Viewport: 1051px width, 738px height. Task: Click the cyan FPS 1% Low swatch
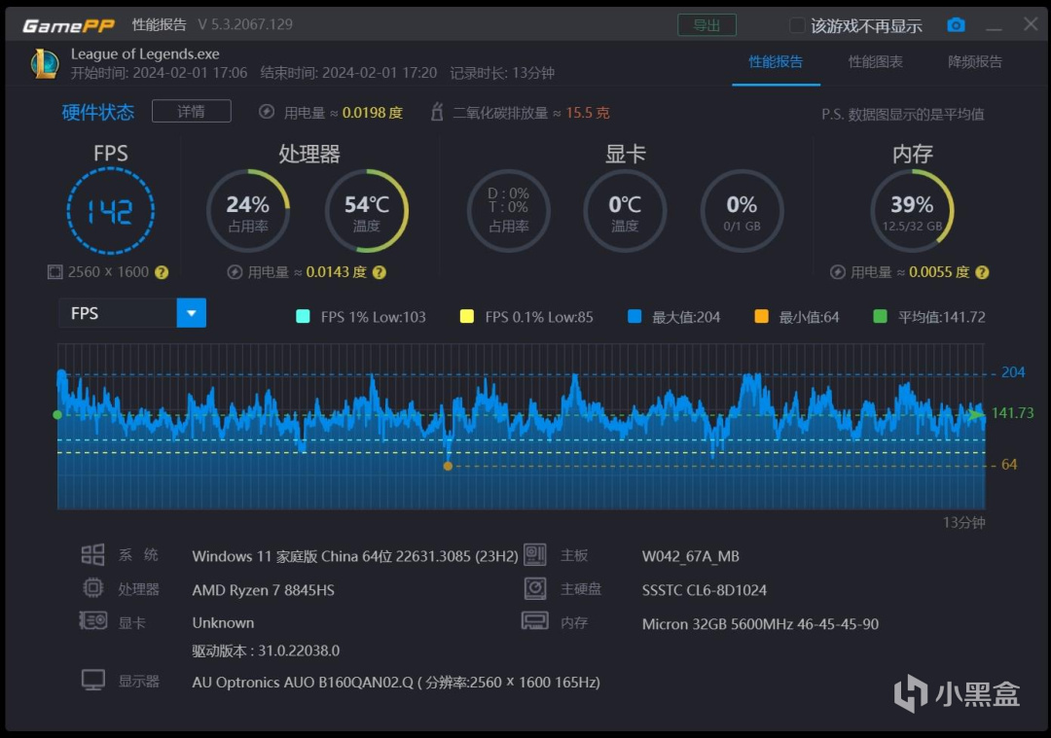pos(303,316)
